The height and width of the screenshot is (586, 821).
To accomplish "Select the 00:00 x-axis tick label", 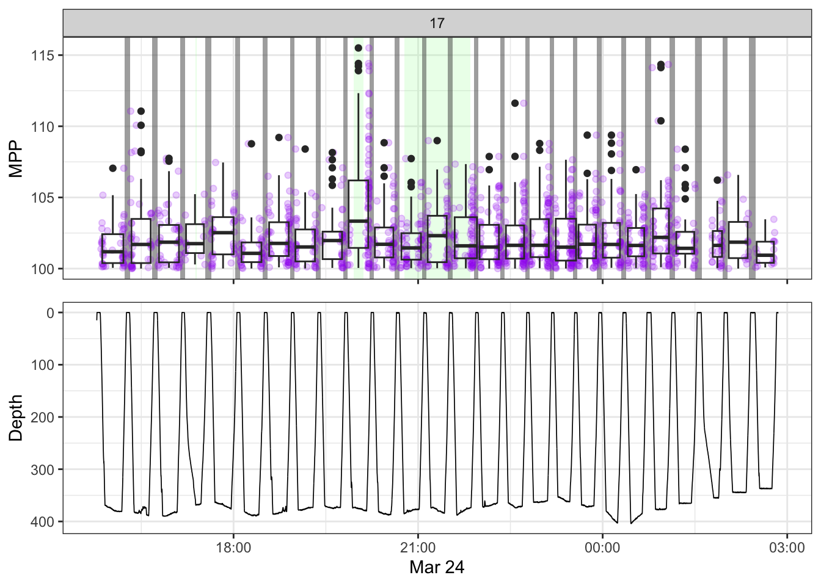I will click(x=602, y=548).
